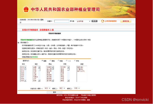Open the 顺序一 dropdown showing 年份
Viewport: 153px width, 104px height.
(x=47, y=88)
